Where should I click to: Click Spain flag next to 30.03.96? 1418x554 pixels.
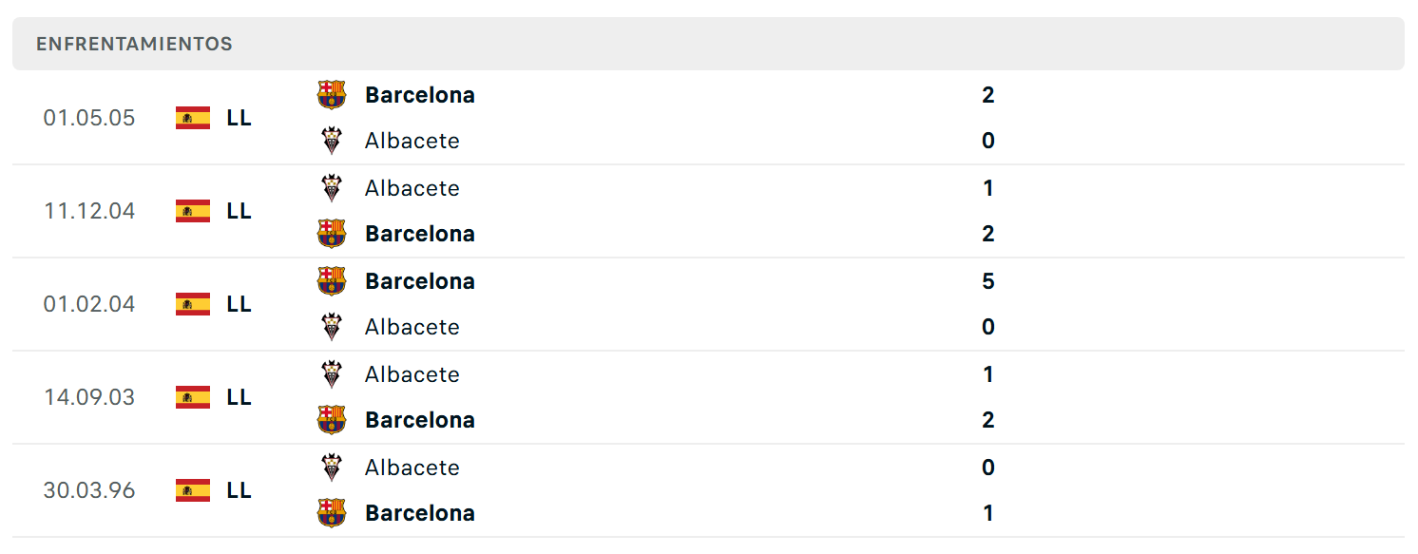tap(193, 490)
